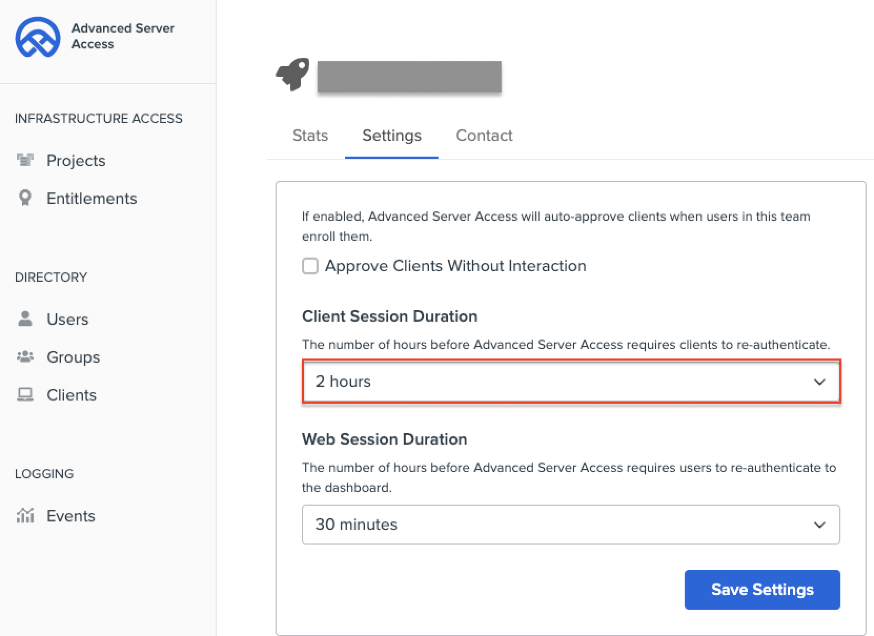Click the Advanced Server Access logo icon
874x636 pixels.
point(37,36)
